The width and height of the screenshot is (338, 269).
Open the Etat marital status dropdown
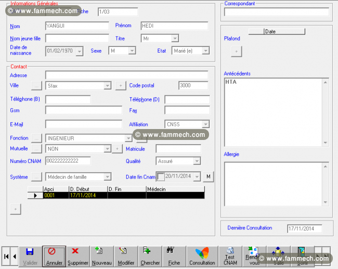click(205, 50)
